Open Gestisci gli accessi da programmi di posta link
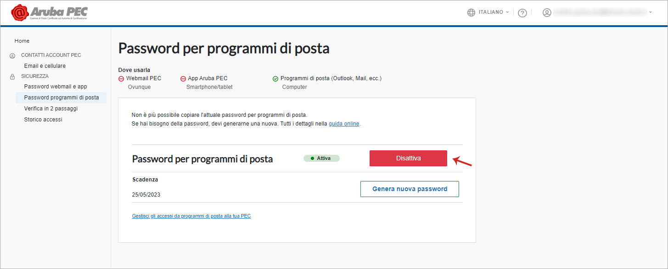668x269 pixels. tap(191, 216)
